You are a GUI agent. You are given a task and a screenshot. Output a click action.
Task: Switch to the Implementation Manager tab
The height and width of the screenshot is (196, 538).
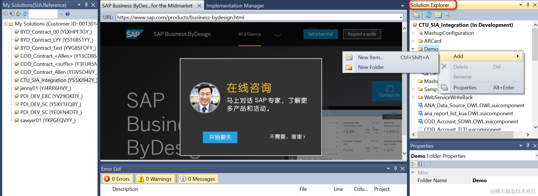(x=235, y=6)
